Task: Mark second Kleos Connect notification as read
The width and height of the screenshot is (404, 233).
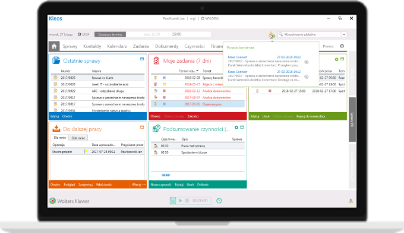Action: [x=307, y=76]
